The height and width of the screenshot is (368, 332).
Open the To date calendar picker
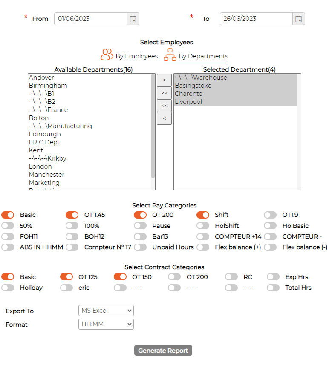[x=298, y=19]
